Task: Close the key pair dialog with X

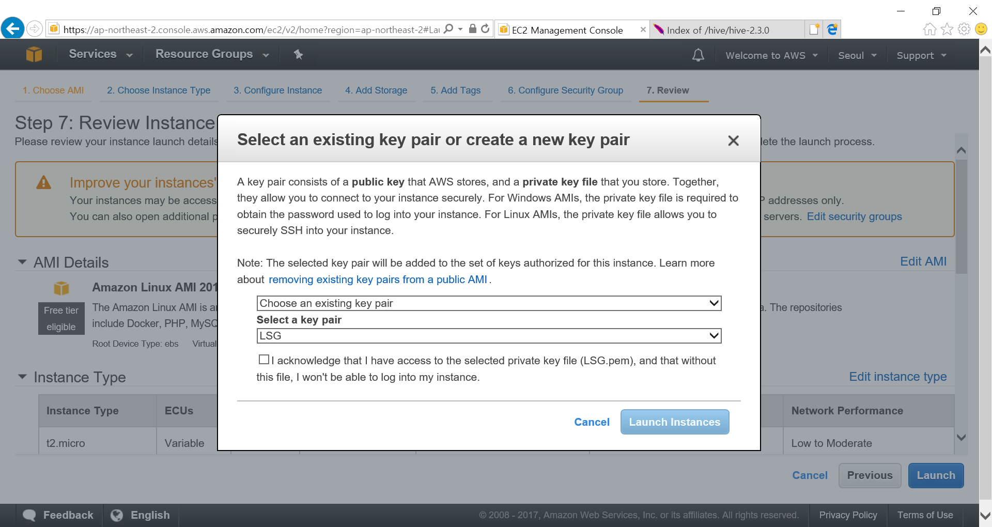Action: (733, 141)
